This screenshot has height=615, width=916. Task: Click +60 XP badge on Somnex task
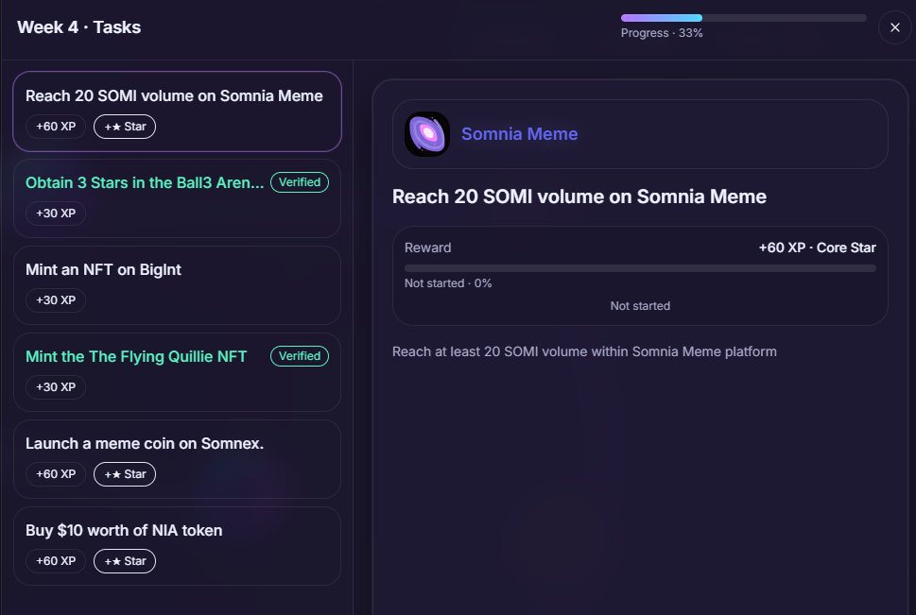pos(56,474)
